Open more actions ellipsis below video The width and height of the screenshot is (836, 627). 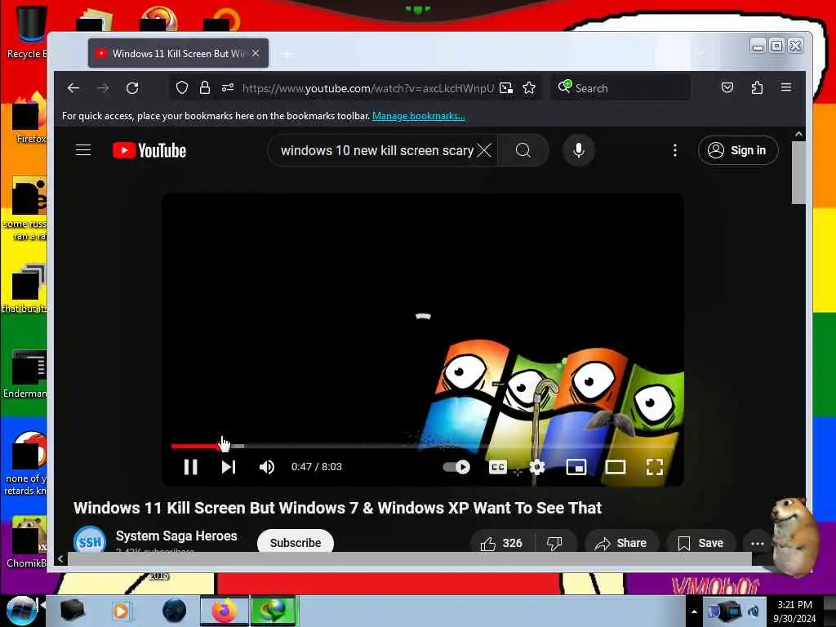pyautogui.click(x=758, y=543)
